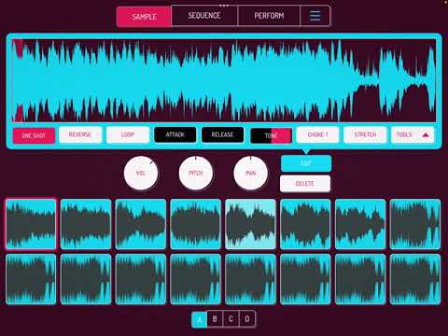Tap the seventh pad in bottom row

coord(360,279)
